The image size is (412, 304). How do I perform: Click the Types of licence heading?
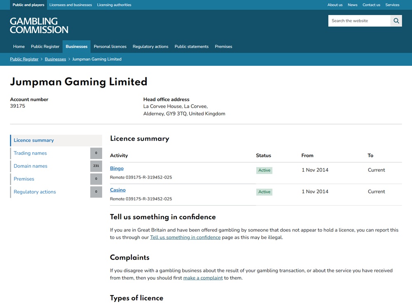137,298
